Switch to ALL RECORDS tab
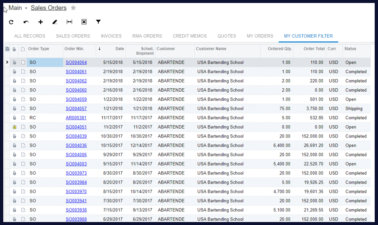The width and height of the screenshot is (378, 225). click(30, 36)
